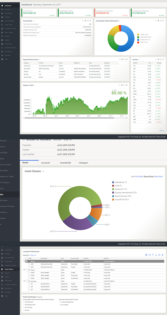Tick checkbox for AIAIUF Tax Deferred row
The image size is (167, 315).
coord(29,278)
